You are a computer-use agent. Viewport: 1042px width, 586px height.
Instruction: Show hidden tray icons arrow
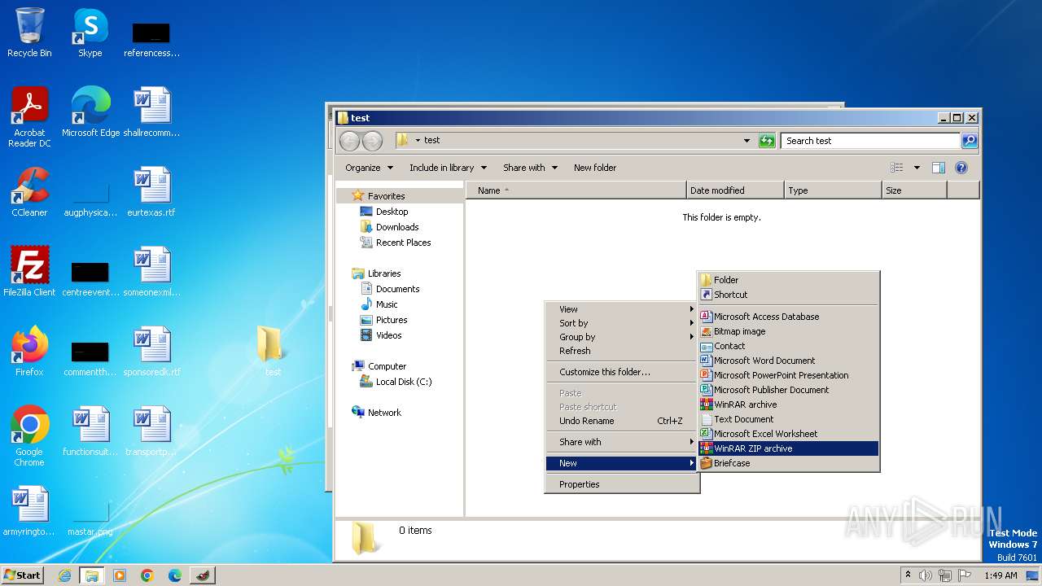pyautogui.click(x=908, y=575)
